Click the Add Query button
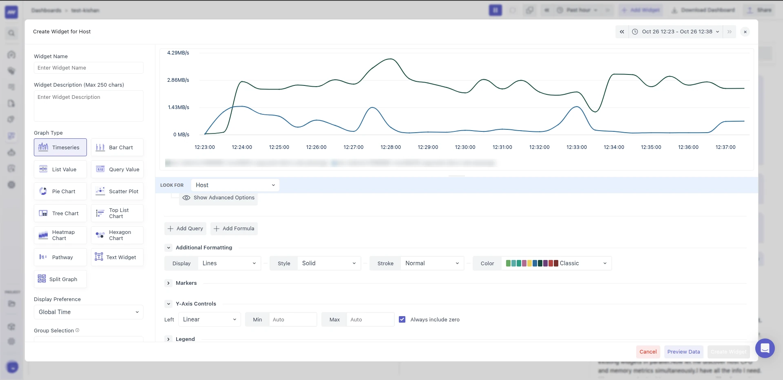Image resolution: width=783 pixels, height=380 pixels. (x=185, y=229)
